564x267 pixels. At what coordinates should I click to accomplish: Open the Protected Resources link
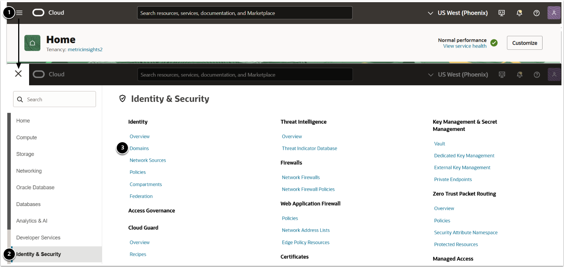pyautogui.click(x=456, y=245)
